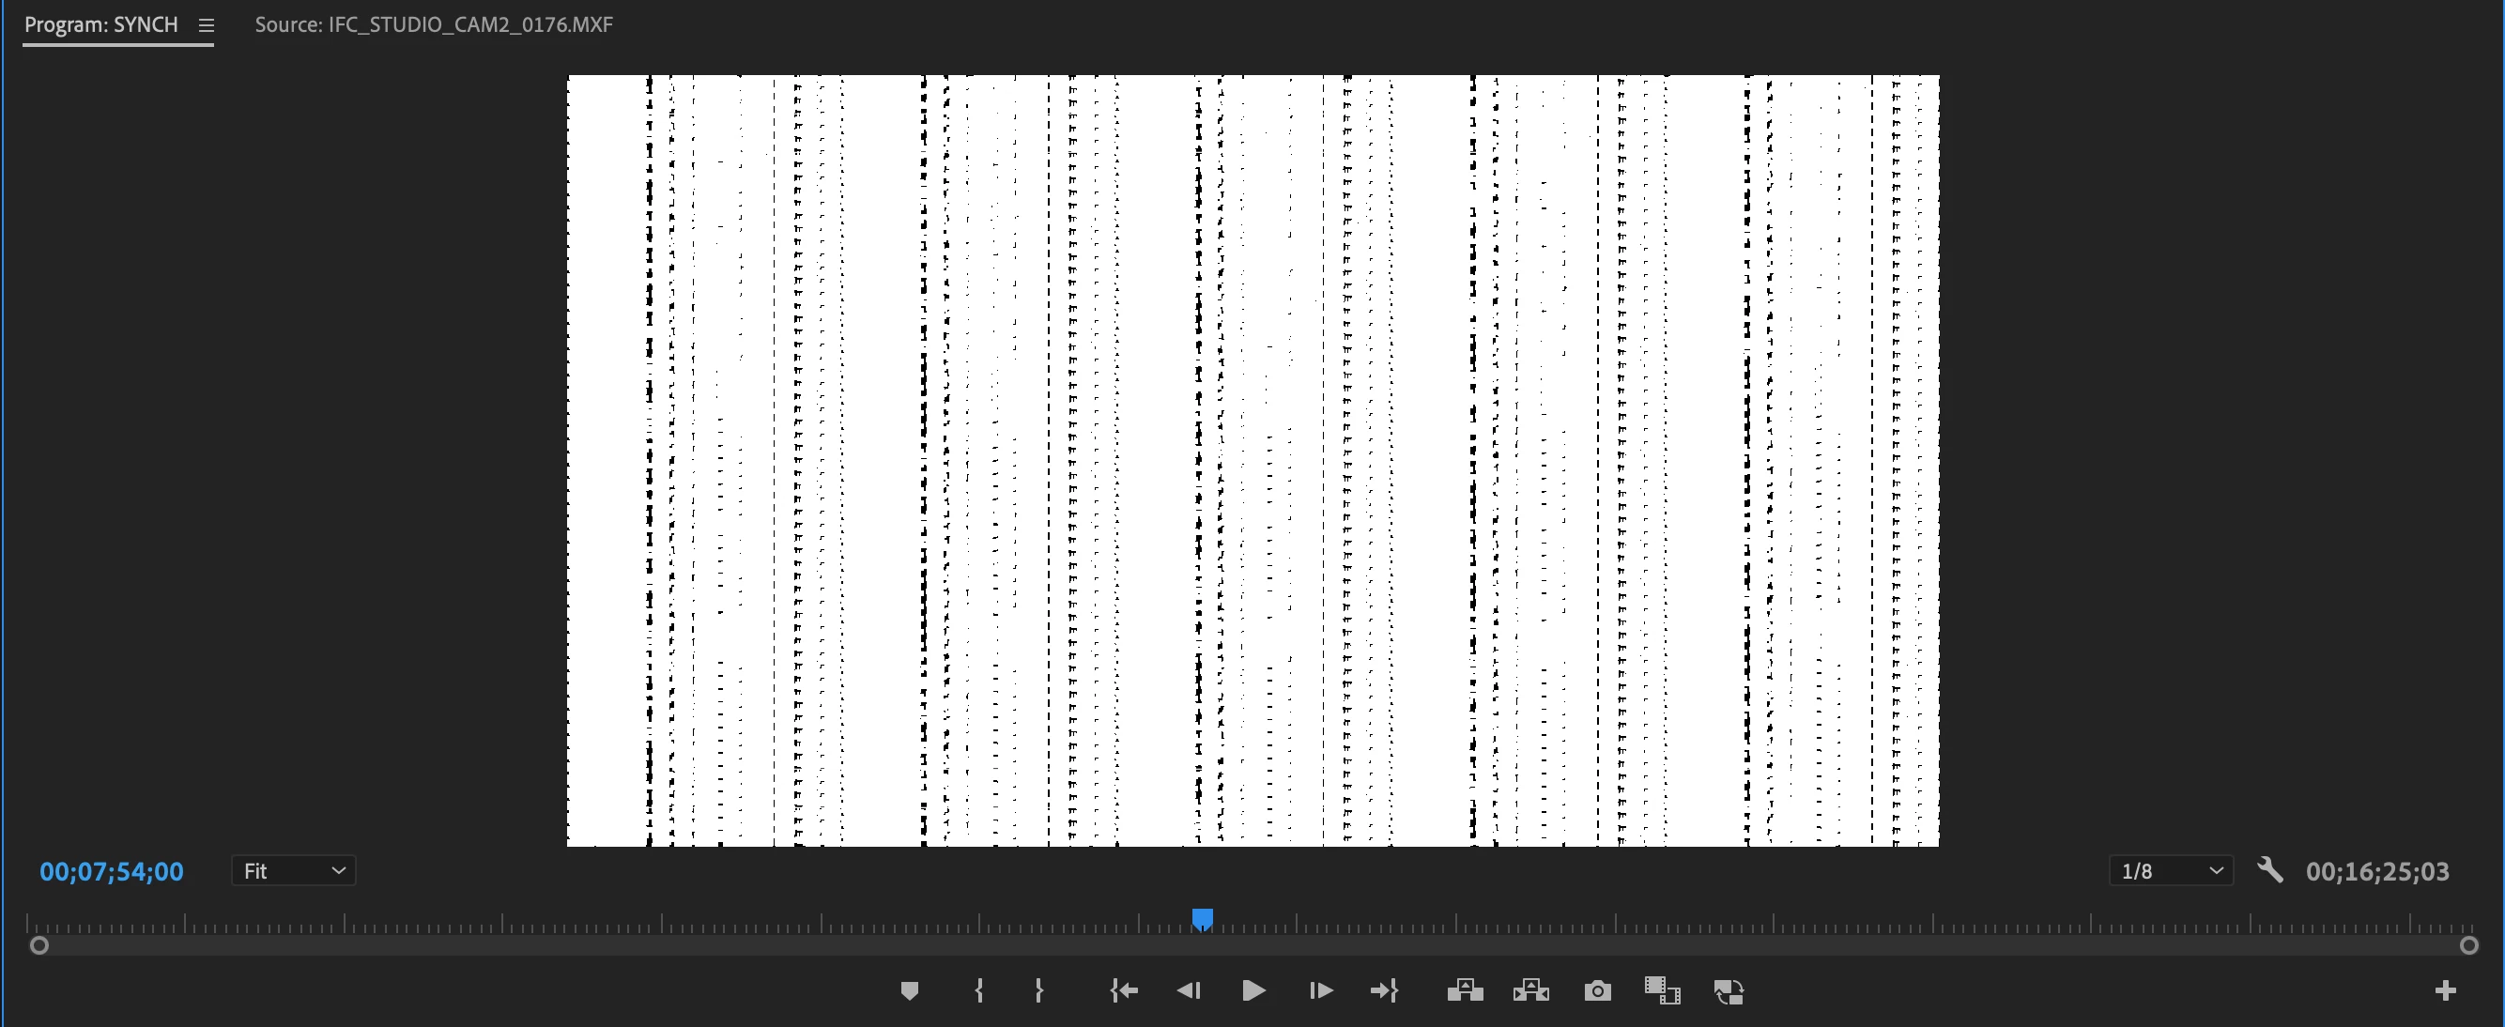Viewport: 2505px width, 1027px height.
Task: Toggle proxies with the swap icon
Action: (x=1728, y=991)
